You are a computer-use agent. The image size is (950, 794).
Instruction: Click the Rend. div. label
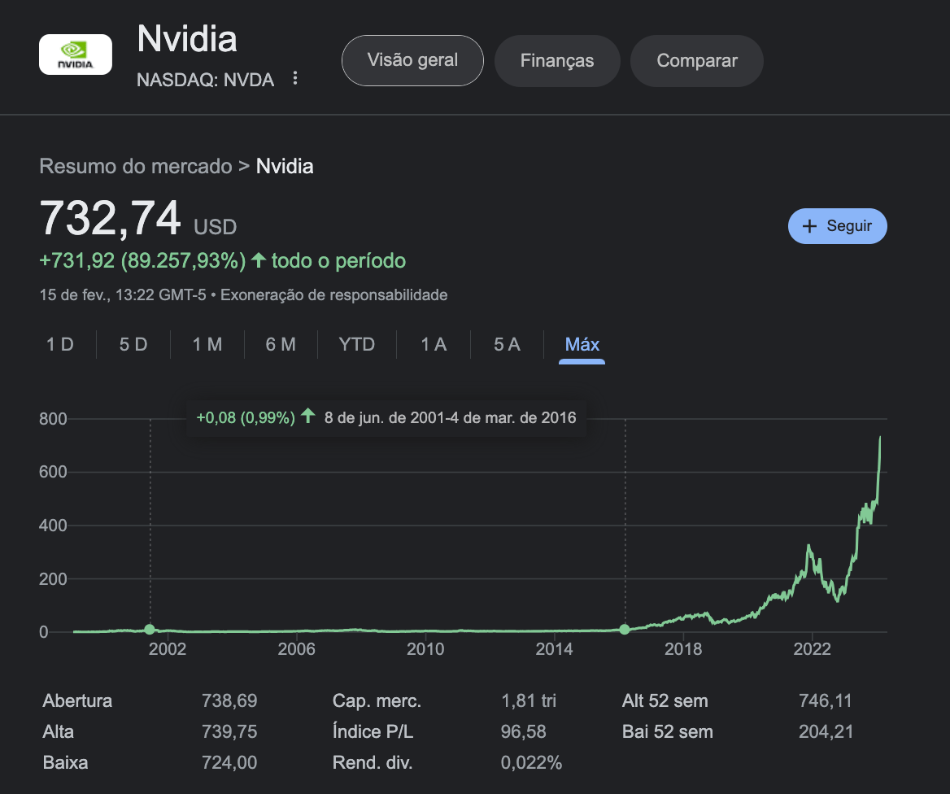(373, 762)
